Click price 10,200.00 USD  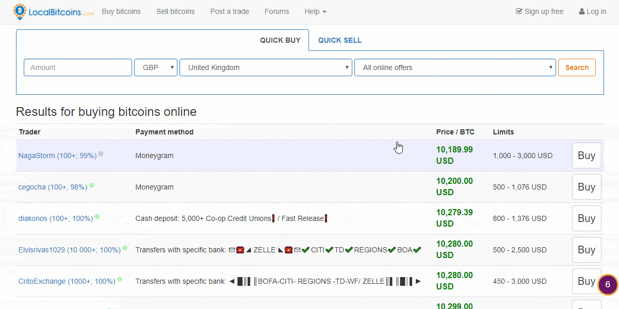point(454,186)
